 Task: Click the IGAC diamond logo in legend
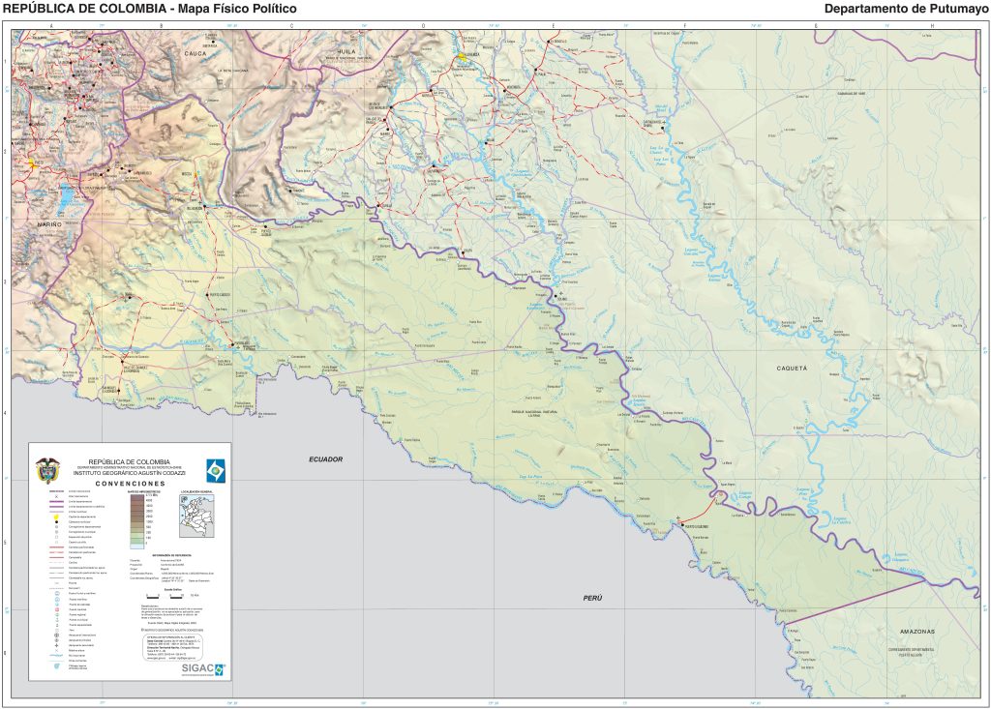click(x=214, y=469)
